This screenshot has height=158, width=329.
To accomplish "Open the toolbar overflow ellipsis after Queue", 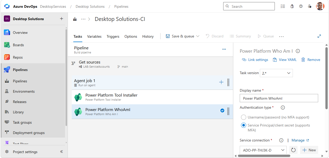I will (x=282, y=36).
